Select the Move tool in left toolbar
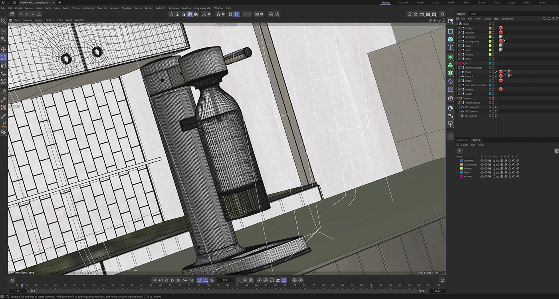Screen dimensions: 559x299 pos(4,49)
